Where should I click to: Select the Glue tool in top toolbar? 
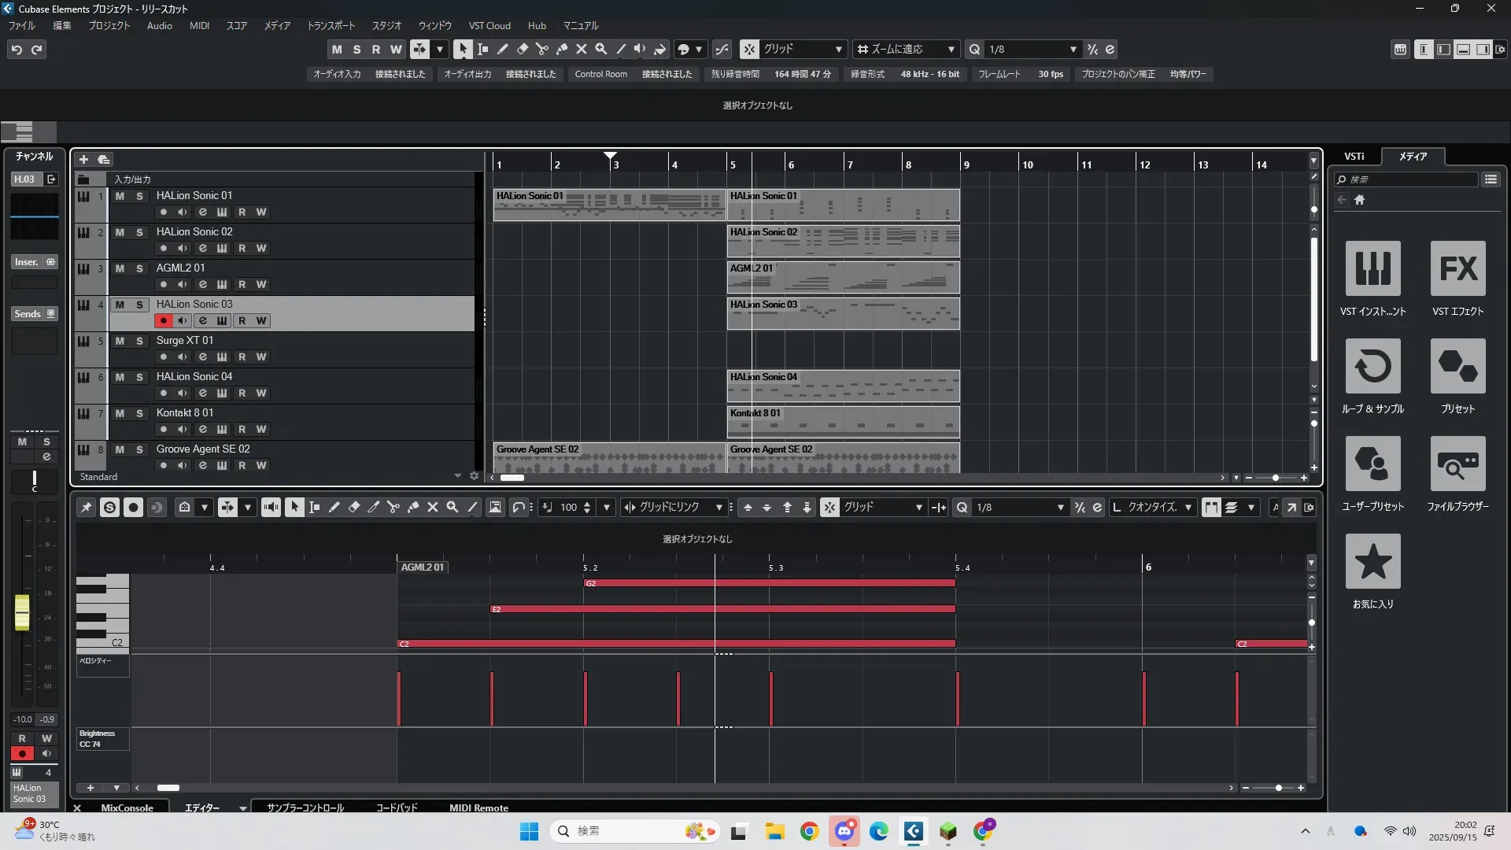pos(561,49)
